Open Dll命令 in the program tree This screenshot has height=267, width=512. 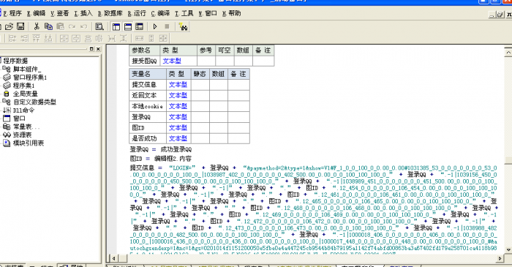click(x=23, y=110)
